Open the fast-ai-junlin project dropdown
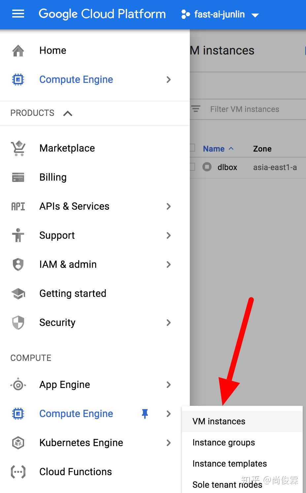 click(220, 15)
